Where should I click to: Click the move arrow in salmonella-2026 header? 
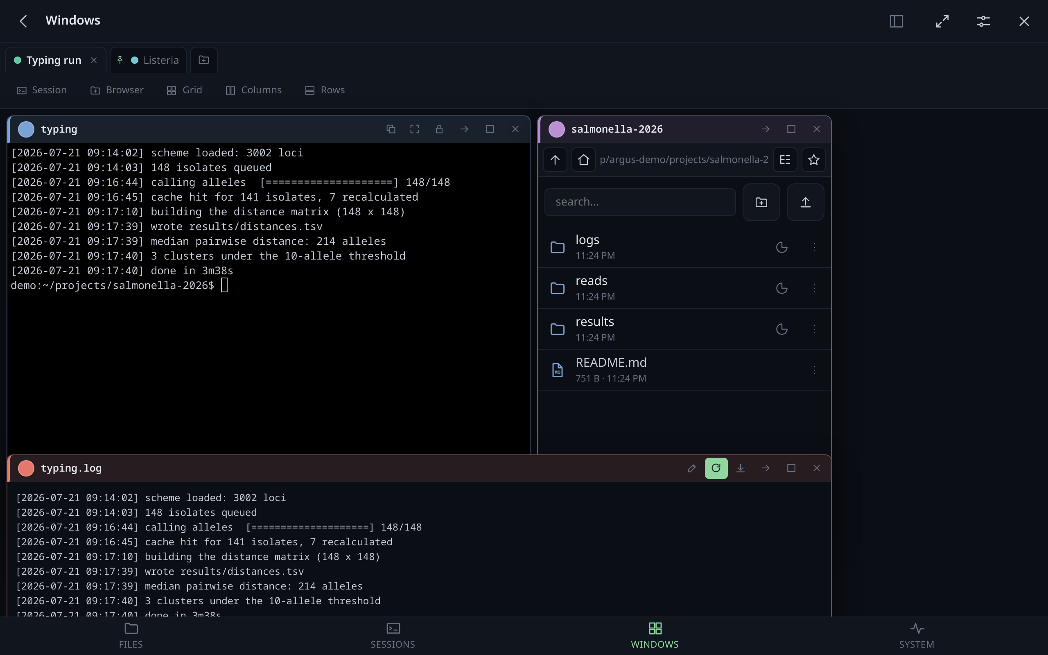pyautogui.click(x=766, y=129)
